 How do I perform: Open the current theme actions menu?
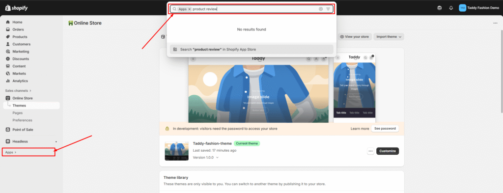pos(370,151)
